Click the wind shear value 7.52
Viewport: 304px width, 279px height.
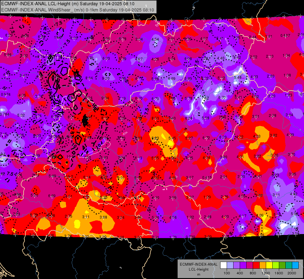pyautogui.click(x=205, y=98)
